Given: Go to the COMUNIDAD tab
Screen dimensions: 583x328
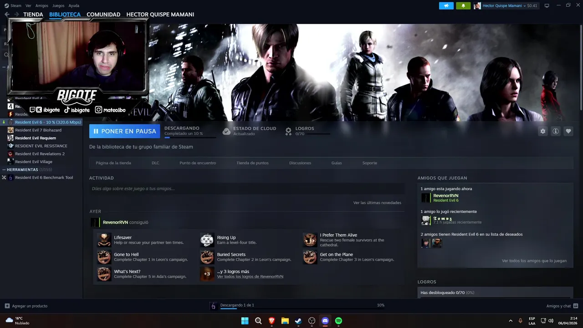Looking at the screenshot, I should [103, 15].
